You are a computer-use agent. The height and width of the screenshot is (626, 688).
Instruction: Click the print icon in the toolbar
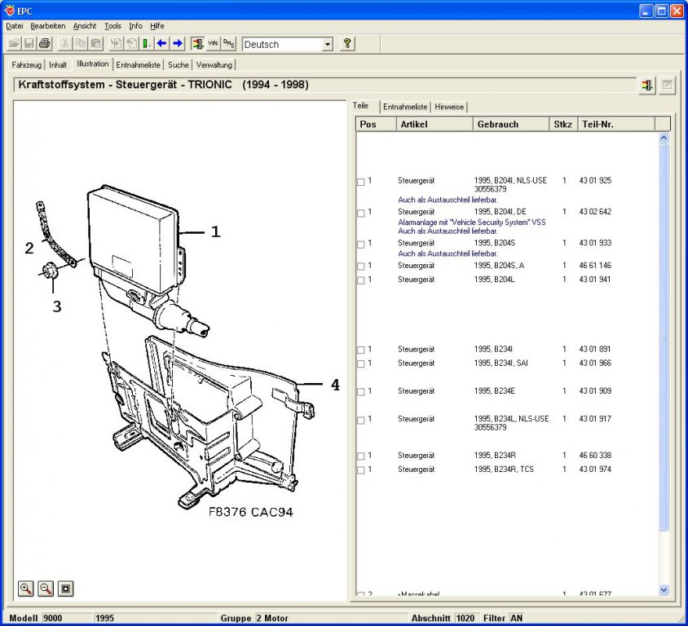coord(44,43)
